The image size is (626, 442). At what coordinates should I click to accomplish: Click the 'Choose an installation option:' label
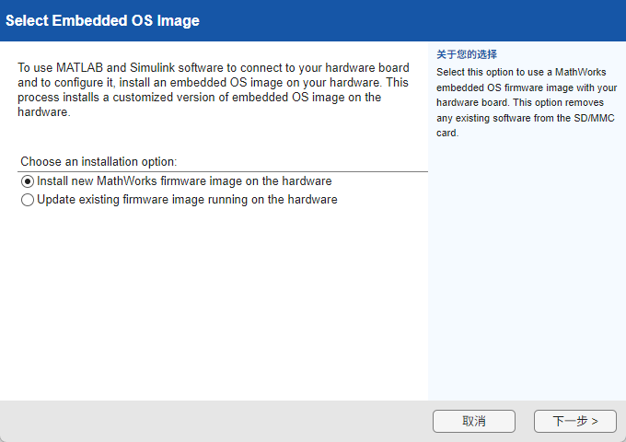[99, 161]
